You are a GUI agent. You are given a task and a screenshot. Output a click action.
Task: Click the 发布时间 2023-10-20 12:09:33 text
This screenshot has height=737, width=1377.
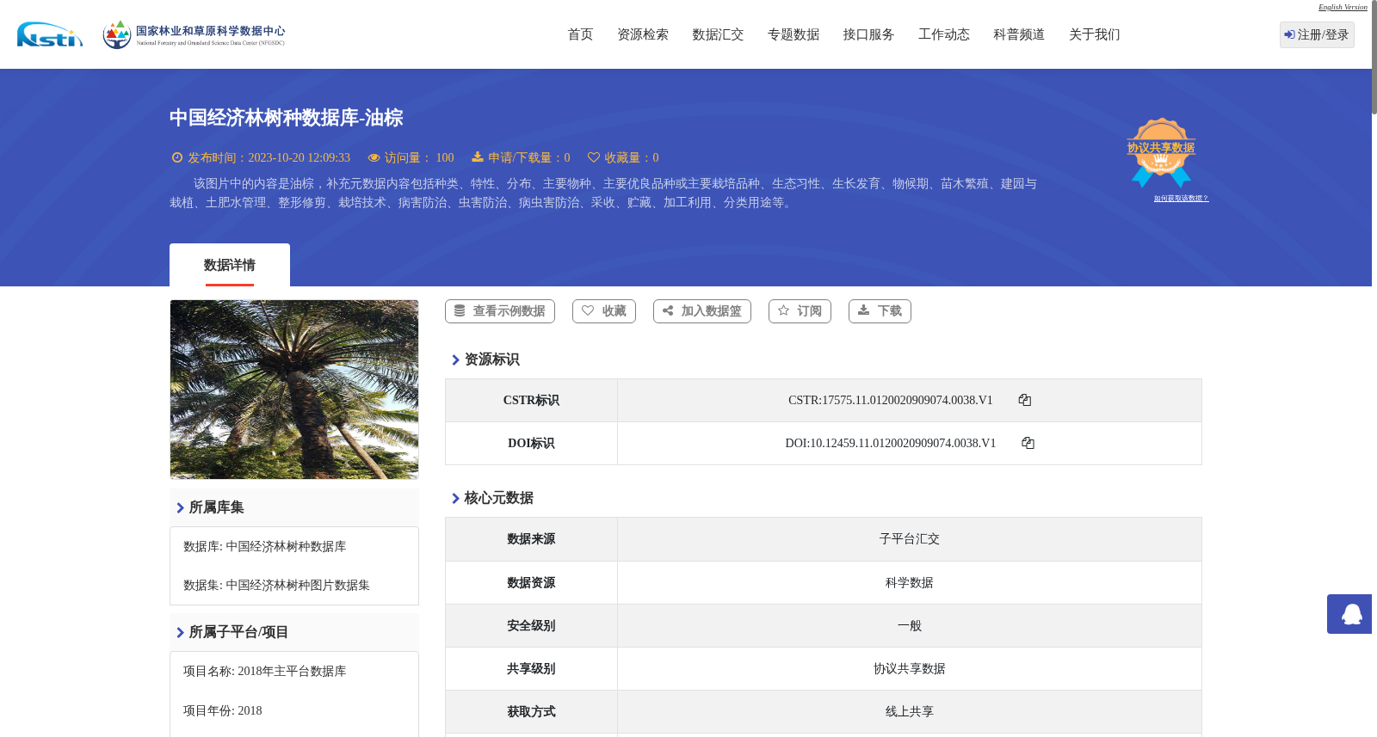coord(269,158)
